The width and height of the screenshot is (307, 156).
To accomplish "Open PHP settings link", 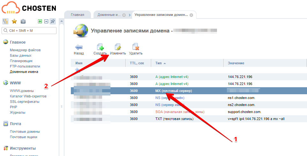I will 13,107.
